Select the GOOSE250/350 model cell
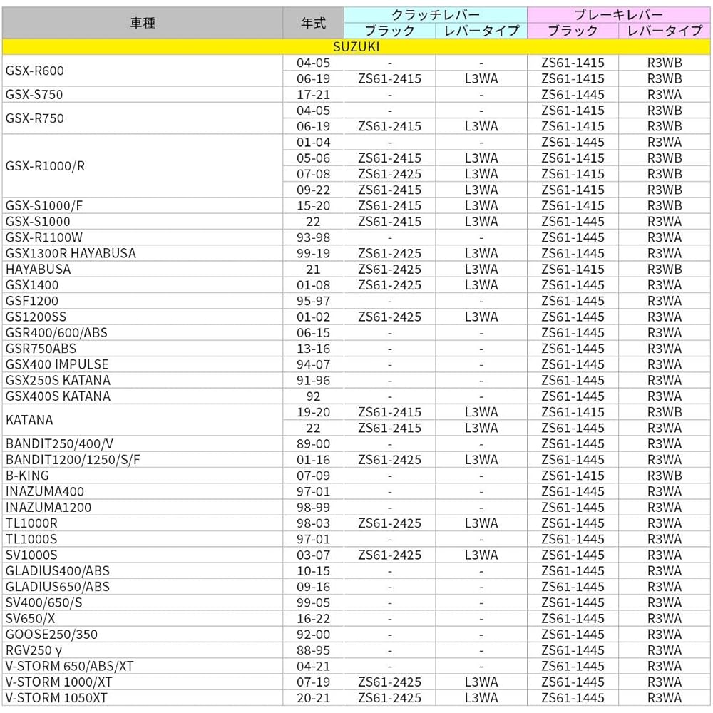This screenshot has width=713, height=713. pos(143,635)
